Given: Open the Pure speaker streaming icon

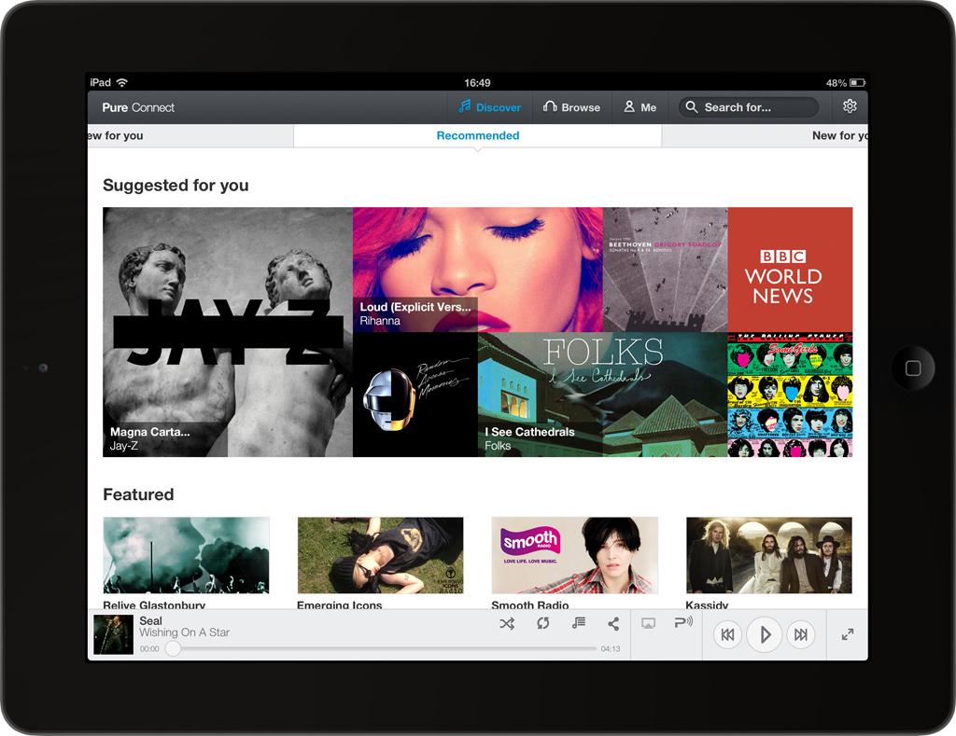Looking at the screenshot, I should click(683, 622).
